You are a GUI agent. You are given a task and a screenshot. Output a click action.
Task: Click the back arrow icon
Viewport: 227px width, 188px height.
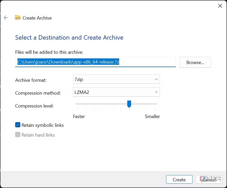tap(6, 18)
